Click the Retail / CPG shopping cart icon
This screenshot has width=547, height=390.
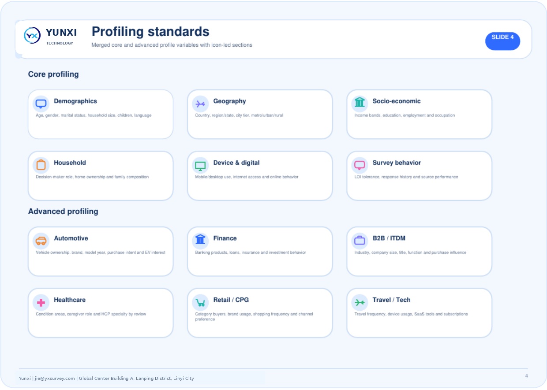(x=200, y=303)
